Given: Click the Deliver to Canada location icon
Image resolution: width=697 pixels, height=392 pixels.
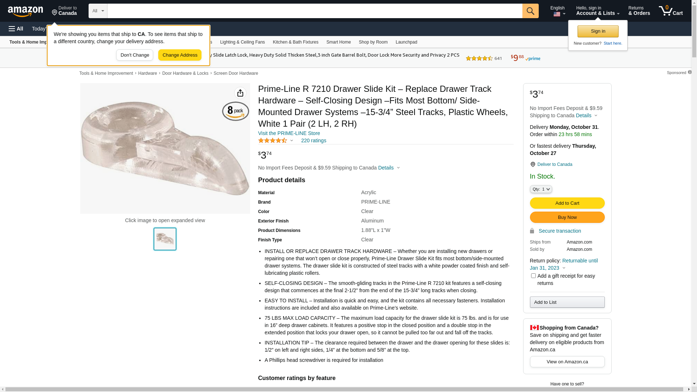Looking at the screenshot, I should point(533,164).
